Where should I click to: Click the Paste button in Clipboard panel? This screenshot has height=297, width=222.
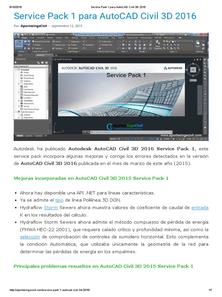point(197,44)
